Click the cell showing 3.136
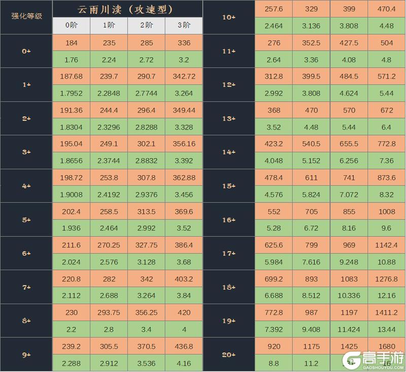Screen dimensions: 406x372 click(x=311, y=26)
